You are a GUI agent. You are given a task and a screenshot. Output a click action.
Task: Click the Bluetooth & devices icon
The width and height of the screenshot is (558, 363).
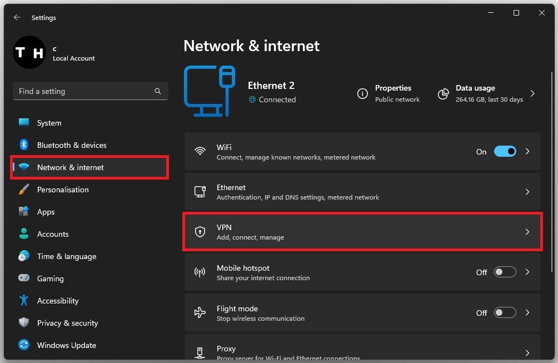point(24,145)
